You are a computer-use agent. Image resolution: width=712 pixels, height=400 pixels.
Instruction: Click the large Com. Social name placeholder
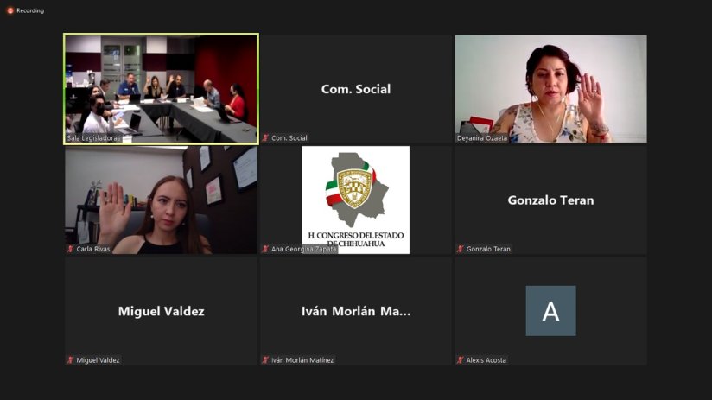pyautogui.click(x=355, y=89)
